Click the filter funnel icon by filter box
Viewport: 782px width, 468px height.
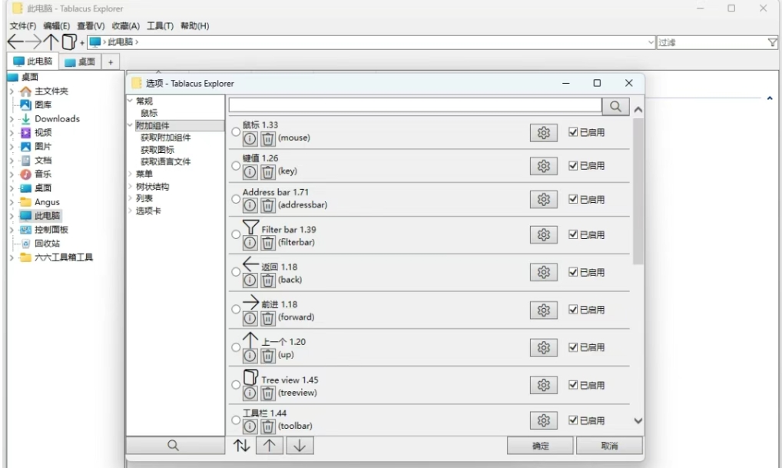click(772, 42)
